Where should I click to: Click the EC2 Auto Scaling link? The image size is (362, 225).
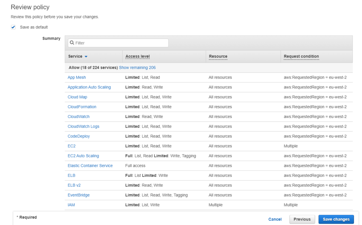[83, 156]
